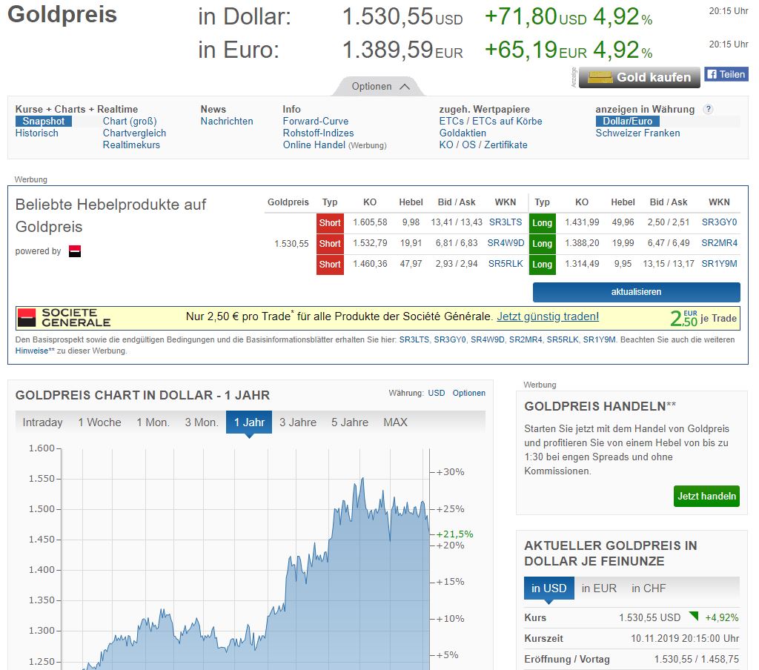Click the green Jetzt handeln button

pos(706,496)
